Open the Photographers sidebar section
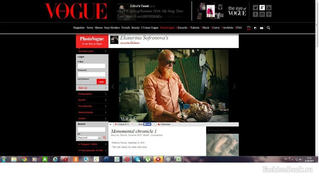This screenshot has width=319, height=179. 92,94
